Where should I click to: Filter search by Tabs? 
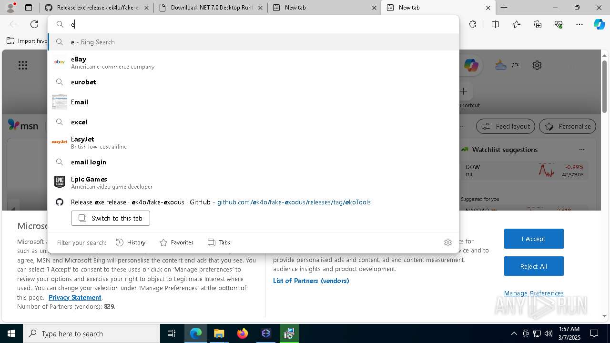(219, 242)
